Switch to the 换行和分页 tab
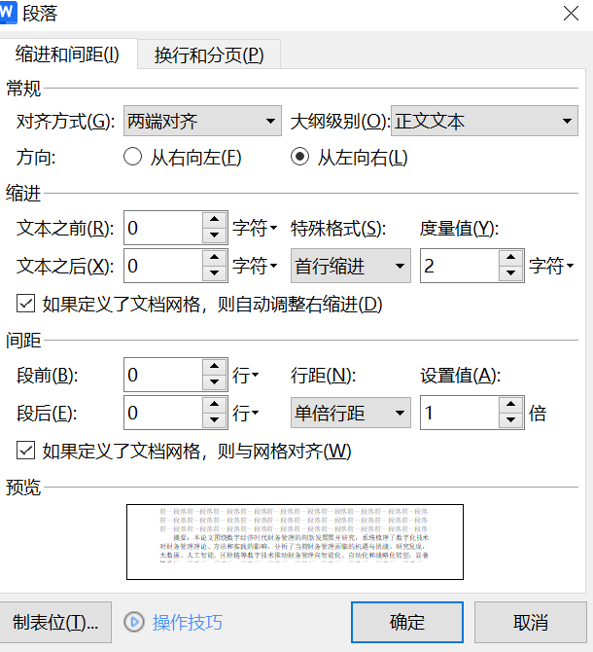Viewport: 593px width, 652px height. pos(209,54)
